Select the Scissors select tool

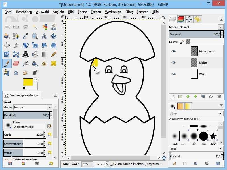53,27
